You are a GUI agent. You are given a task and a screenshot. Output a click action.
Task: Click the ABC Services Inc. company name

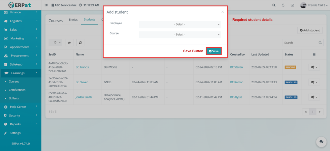[x=66, y=5]
